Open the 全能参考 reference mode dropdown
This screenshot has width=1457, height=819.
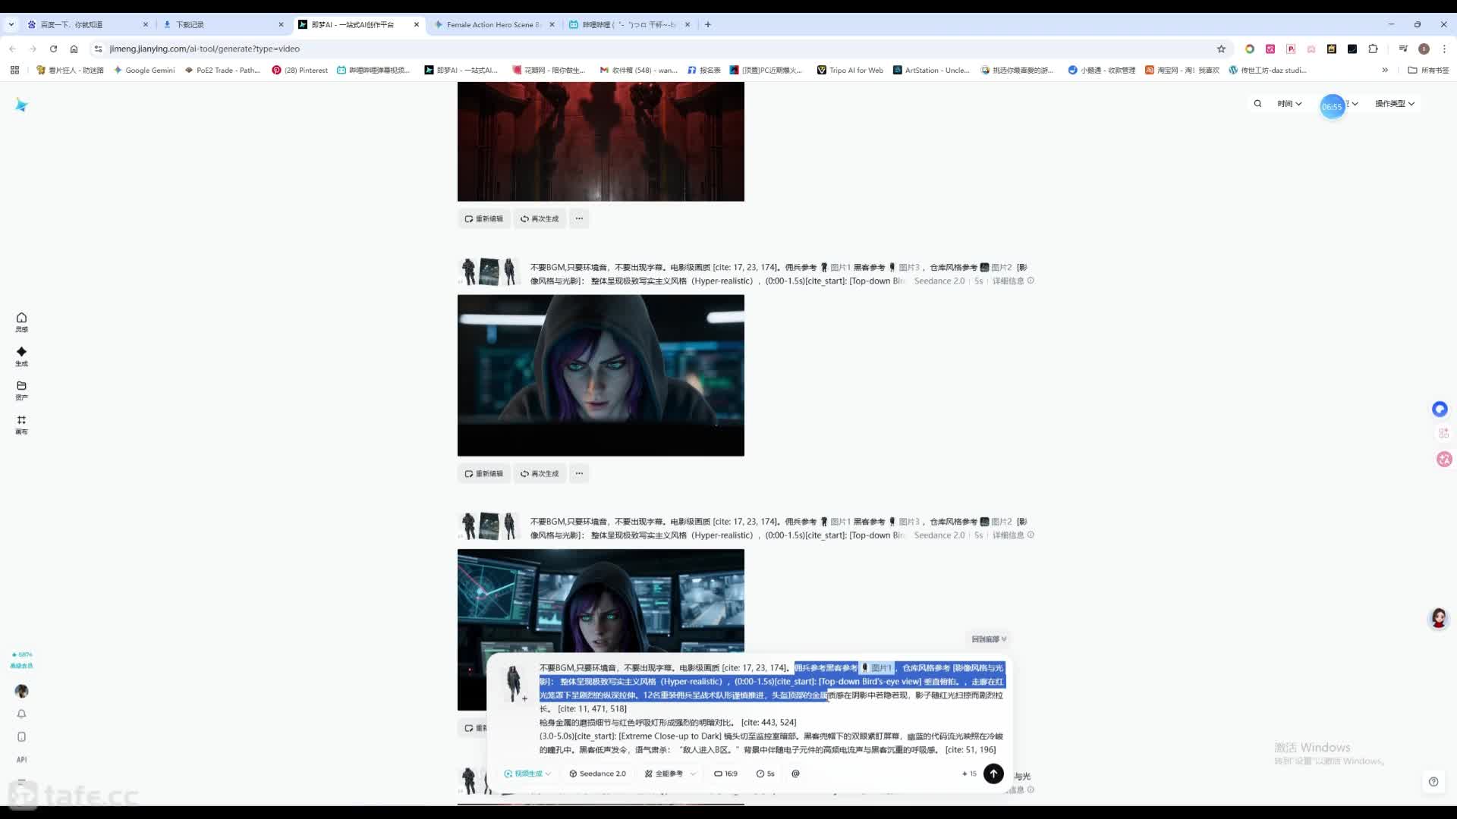tap(669, 773)
